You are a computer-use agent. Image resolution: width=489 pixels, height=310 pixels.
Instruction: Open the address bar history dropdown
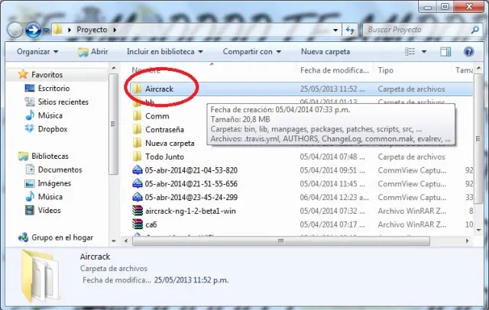coord(335,31)
